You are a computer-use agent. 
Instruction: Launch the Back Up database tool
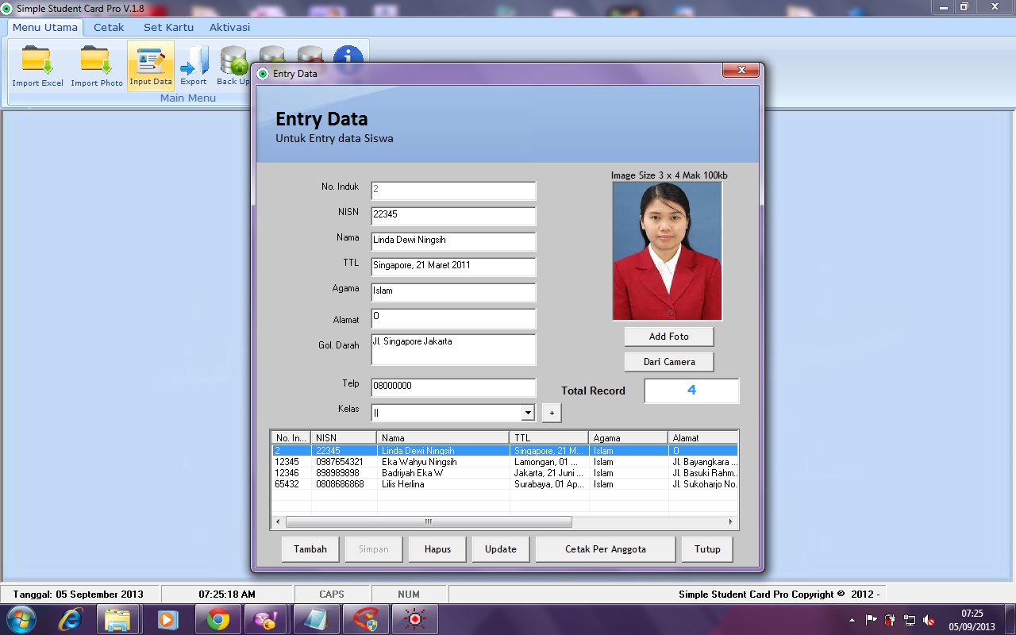pos(233,63)
